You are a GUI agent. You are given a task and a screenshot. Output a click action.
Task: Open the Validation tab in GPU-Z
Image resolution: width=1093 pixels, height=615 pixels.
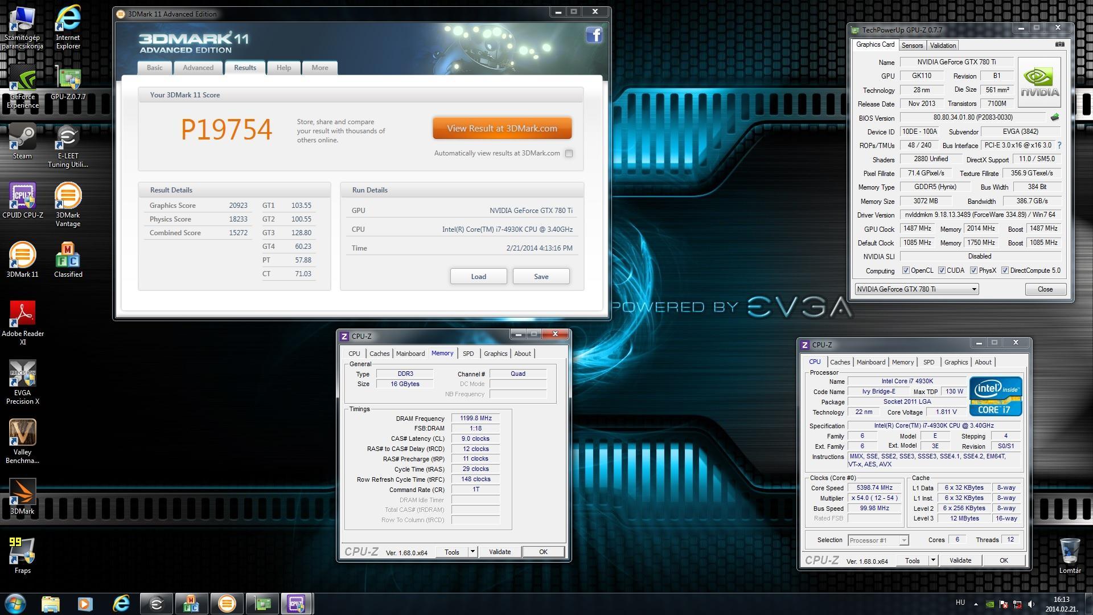(943, 46)
